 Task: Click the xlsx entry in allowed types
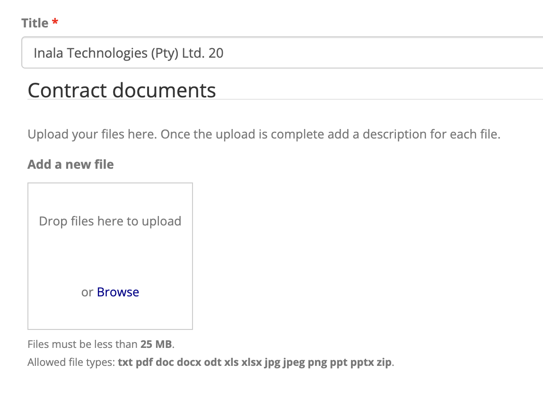pos(252,363)
